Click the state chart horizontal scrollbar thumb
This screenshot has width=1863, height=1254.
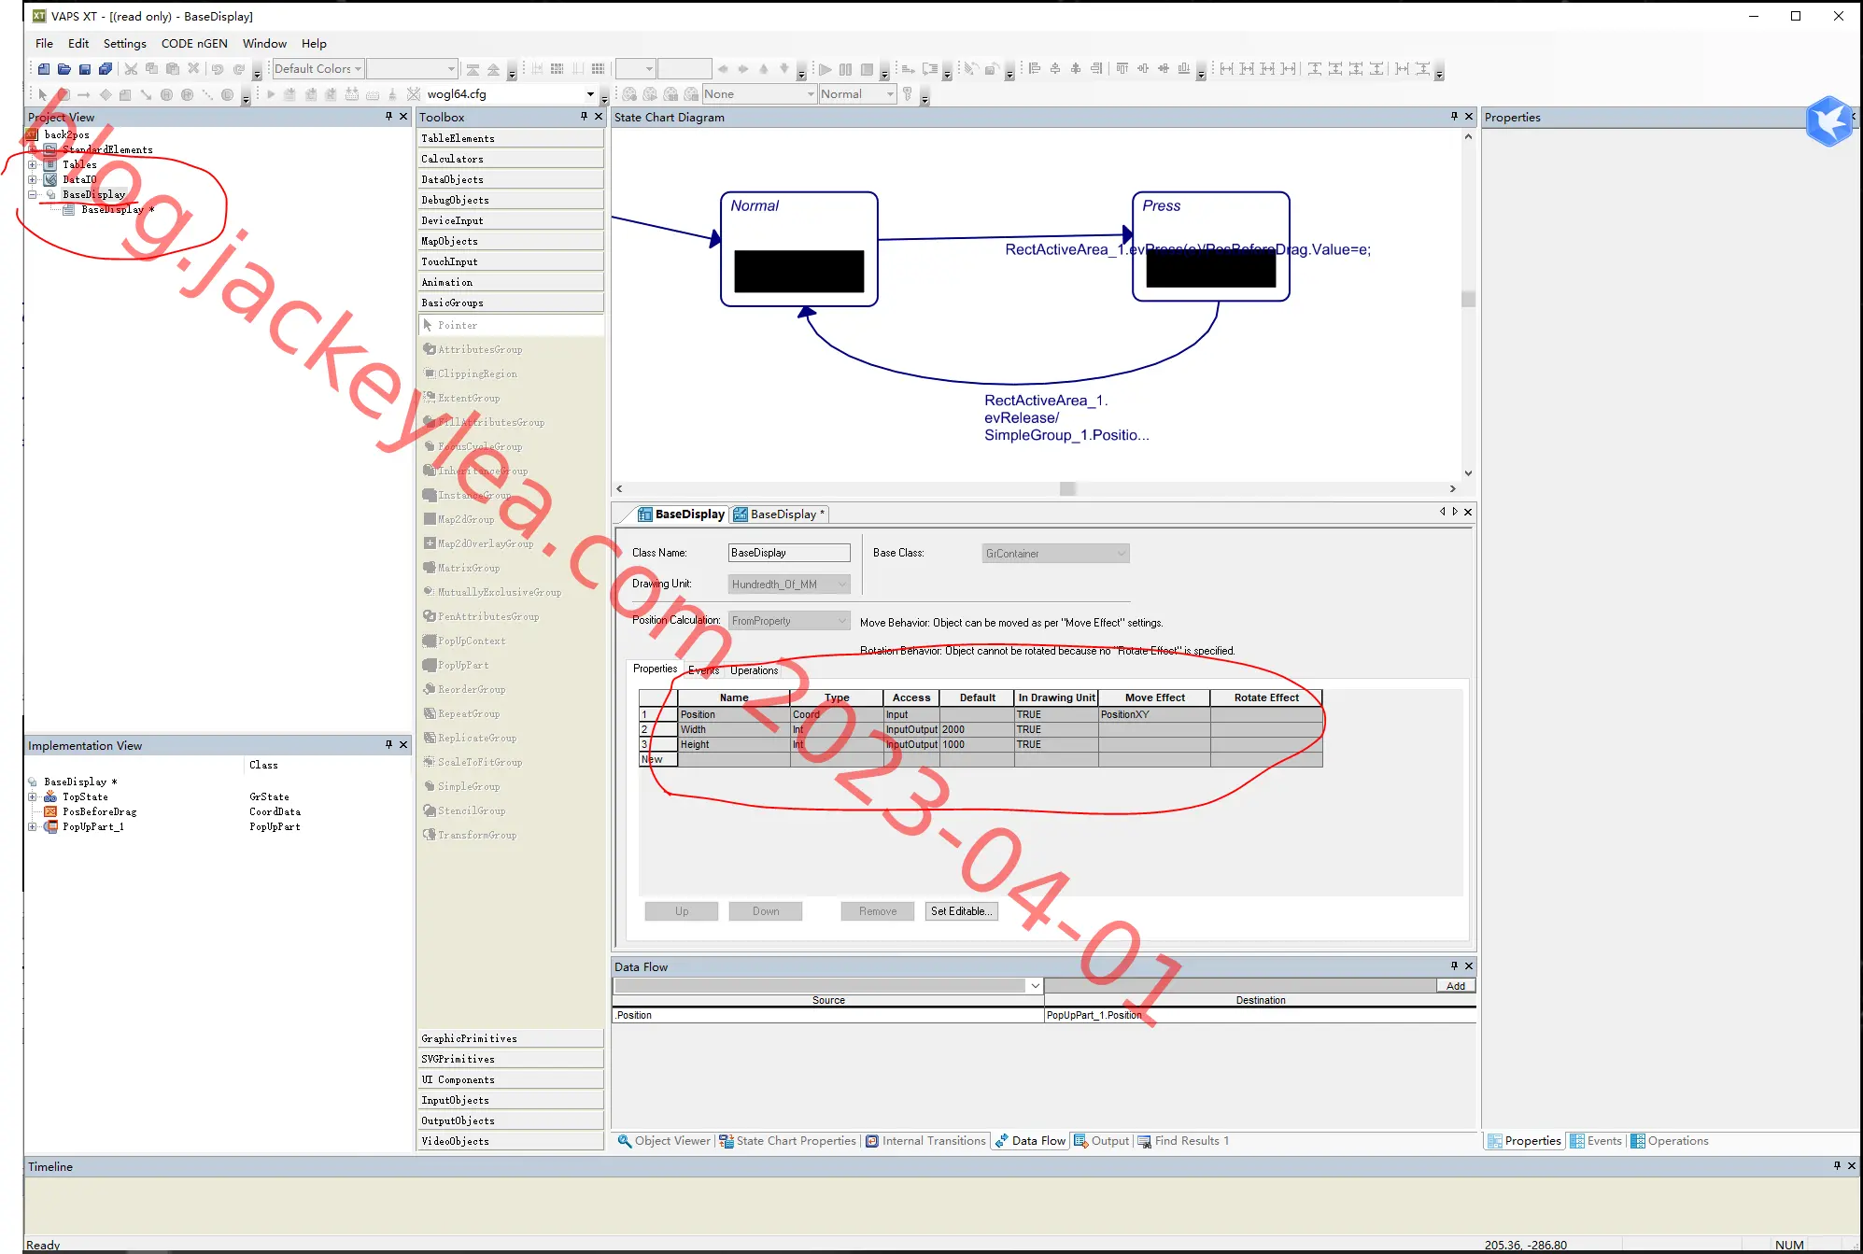1068,489
